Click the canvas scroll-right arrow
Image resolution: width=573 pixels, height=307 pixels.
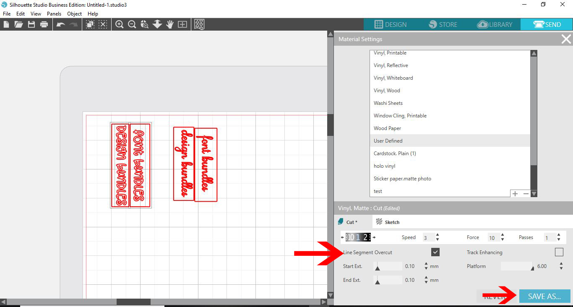[323, 302]
